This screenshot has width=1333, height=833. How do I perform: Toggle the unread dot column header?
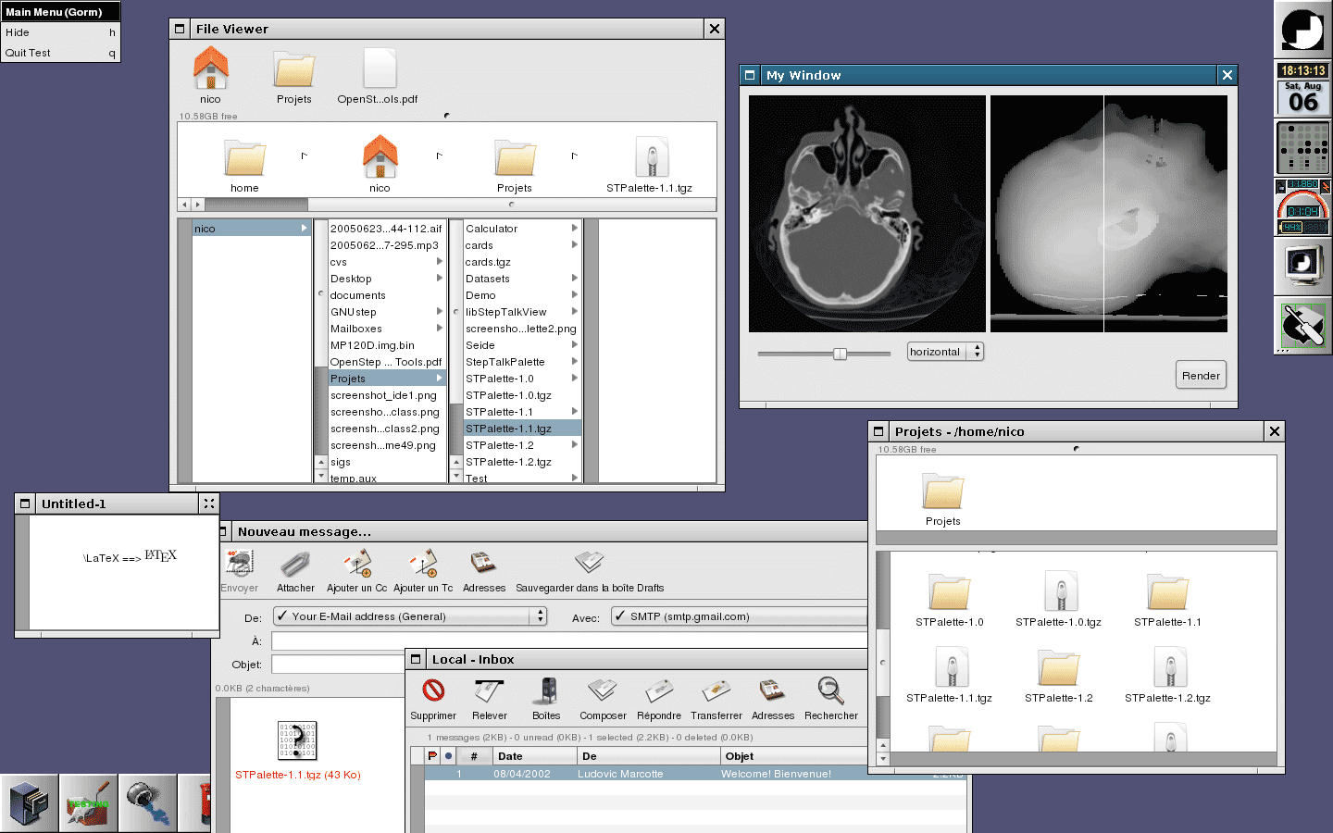point(449,756)
